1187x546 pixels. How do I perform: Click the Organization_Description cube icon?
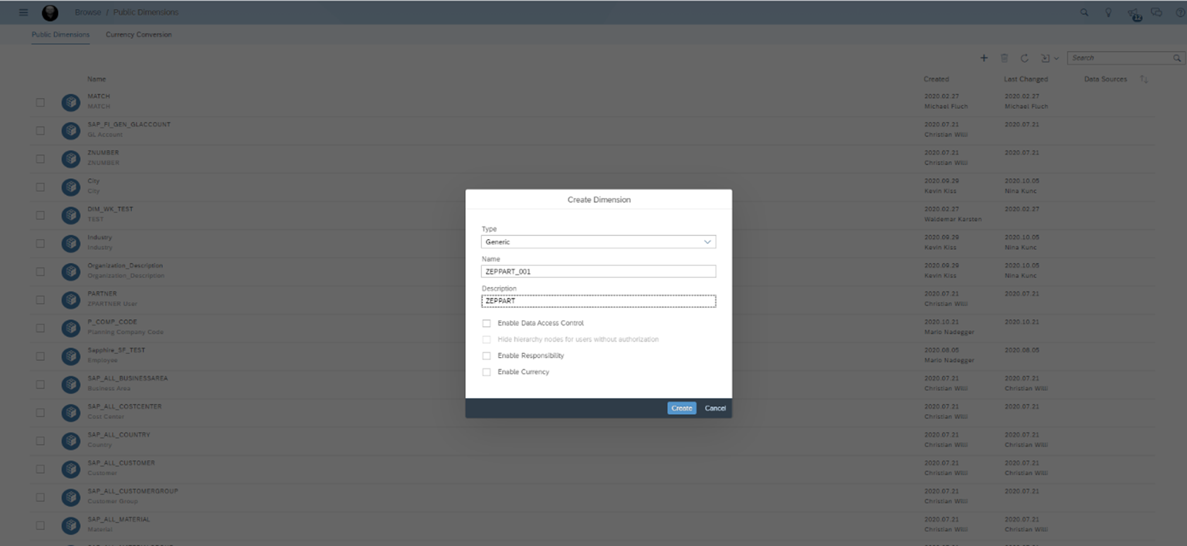pos(71,271)
